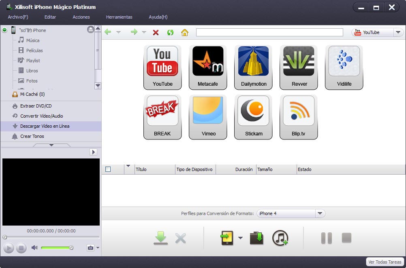Refresh the browser page

point(170,32)
